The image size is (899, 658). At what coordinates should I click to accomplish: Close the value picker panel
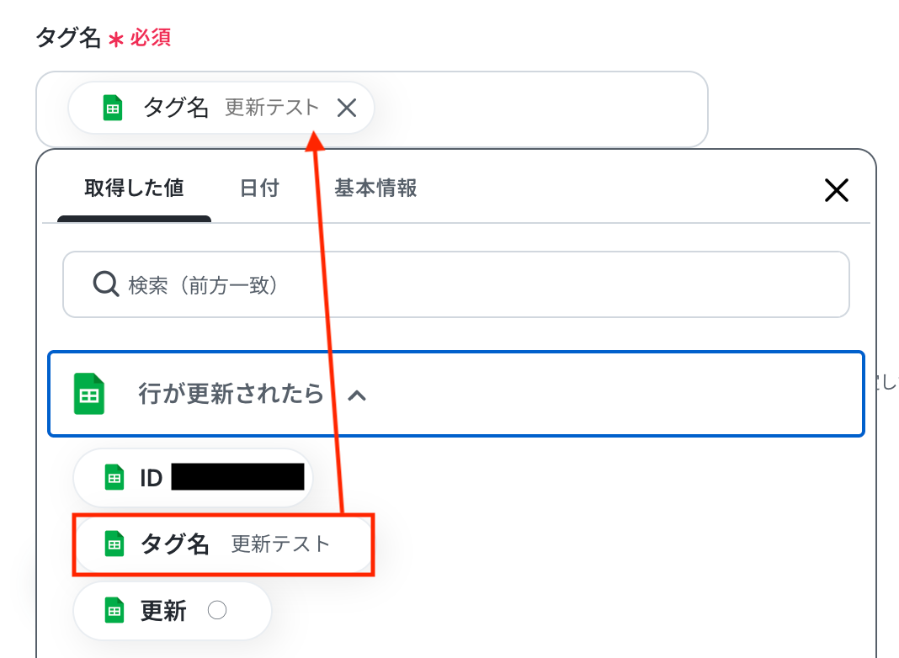[836, 190]
